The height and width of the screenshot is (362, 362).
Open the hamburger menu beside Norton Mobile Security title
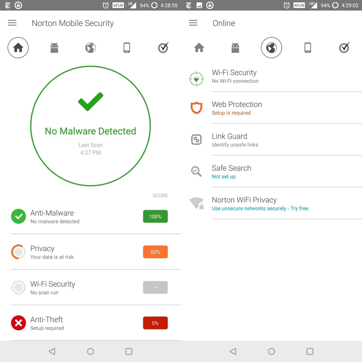[x=12, y=23]
